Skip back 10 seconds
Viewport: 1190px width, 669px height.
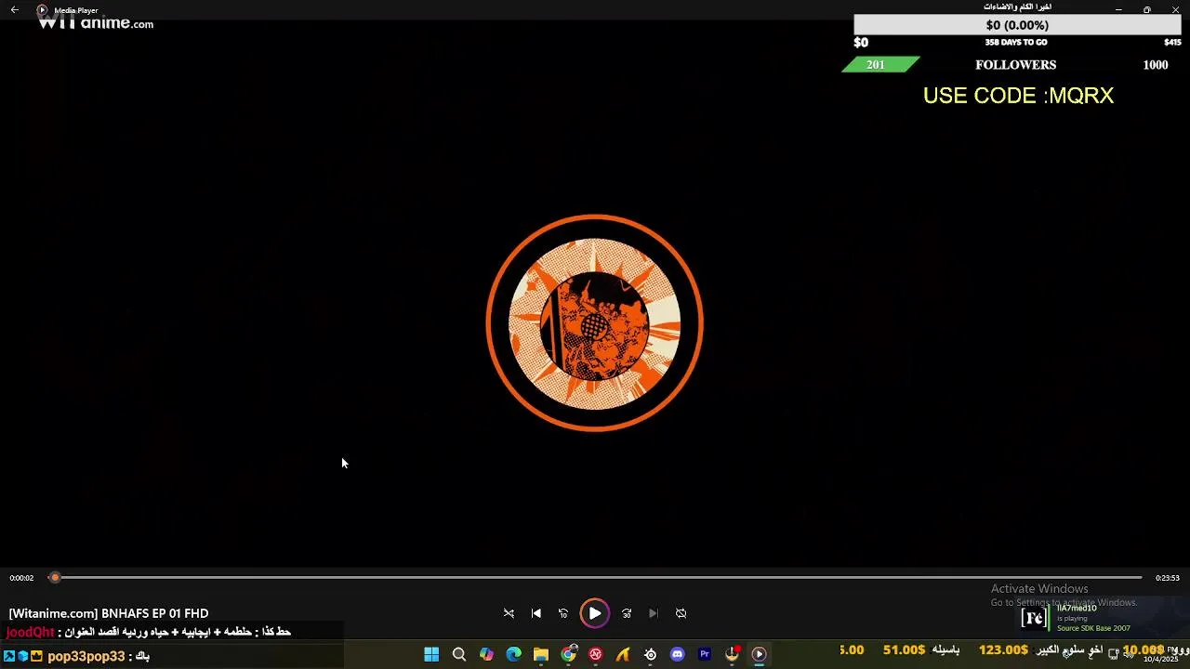[x=563, y=613]
